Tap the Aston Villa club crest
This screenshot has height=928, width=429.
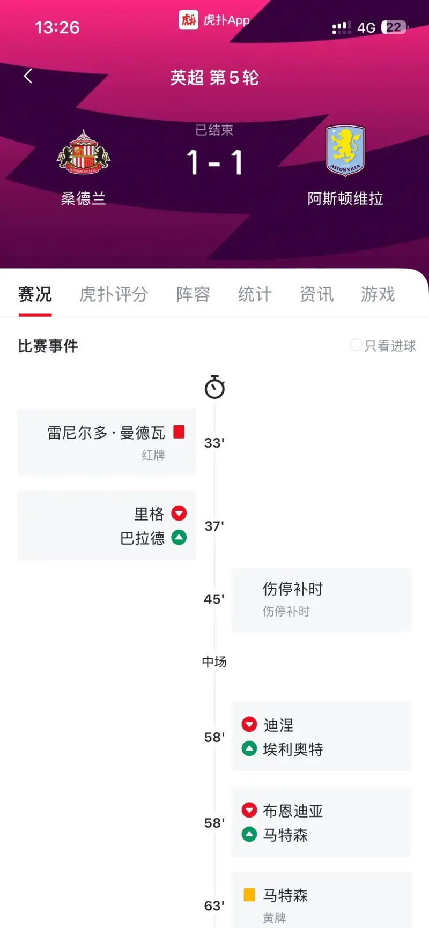[345, 151]
